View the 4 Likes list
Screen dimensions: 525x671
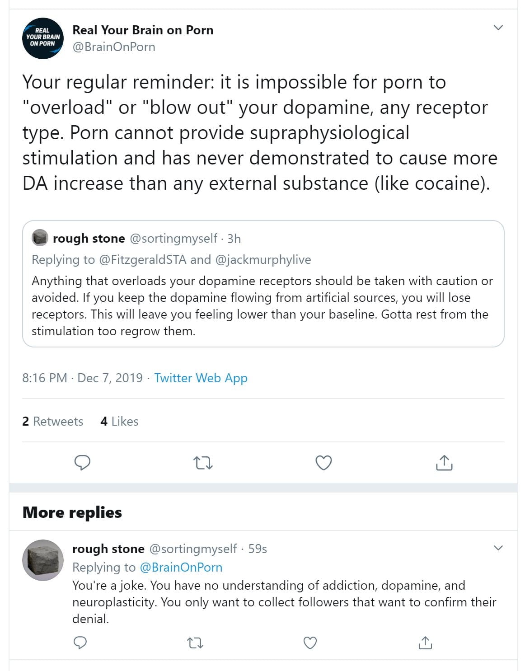point(119,421)
